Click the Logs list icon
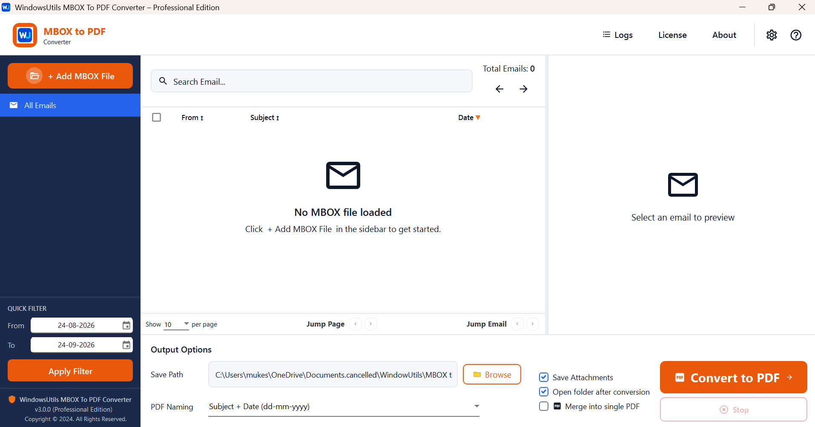Image resolution: width=815 pixels, height=427 pixels. click(x=606, y=34)
